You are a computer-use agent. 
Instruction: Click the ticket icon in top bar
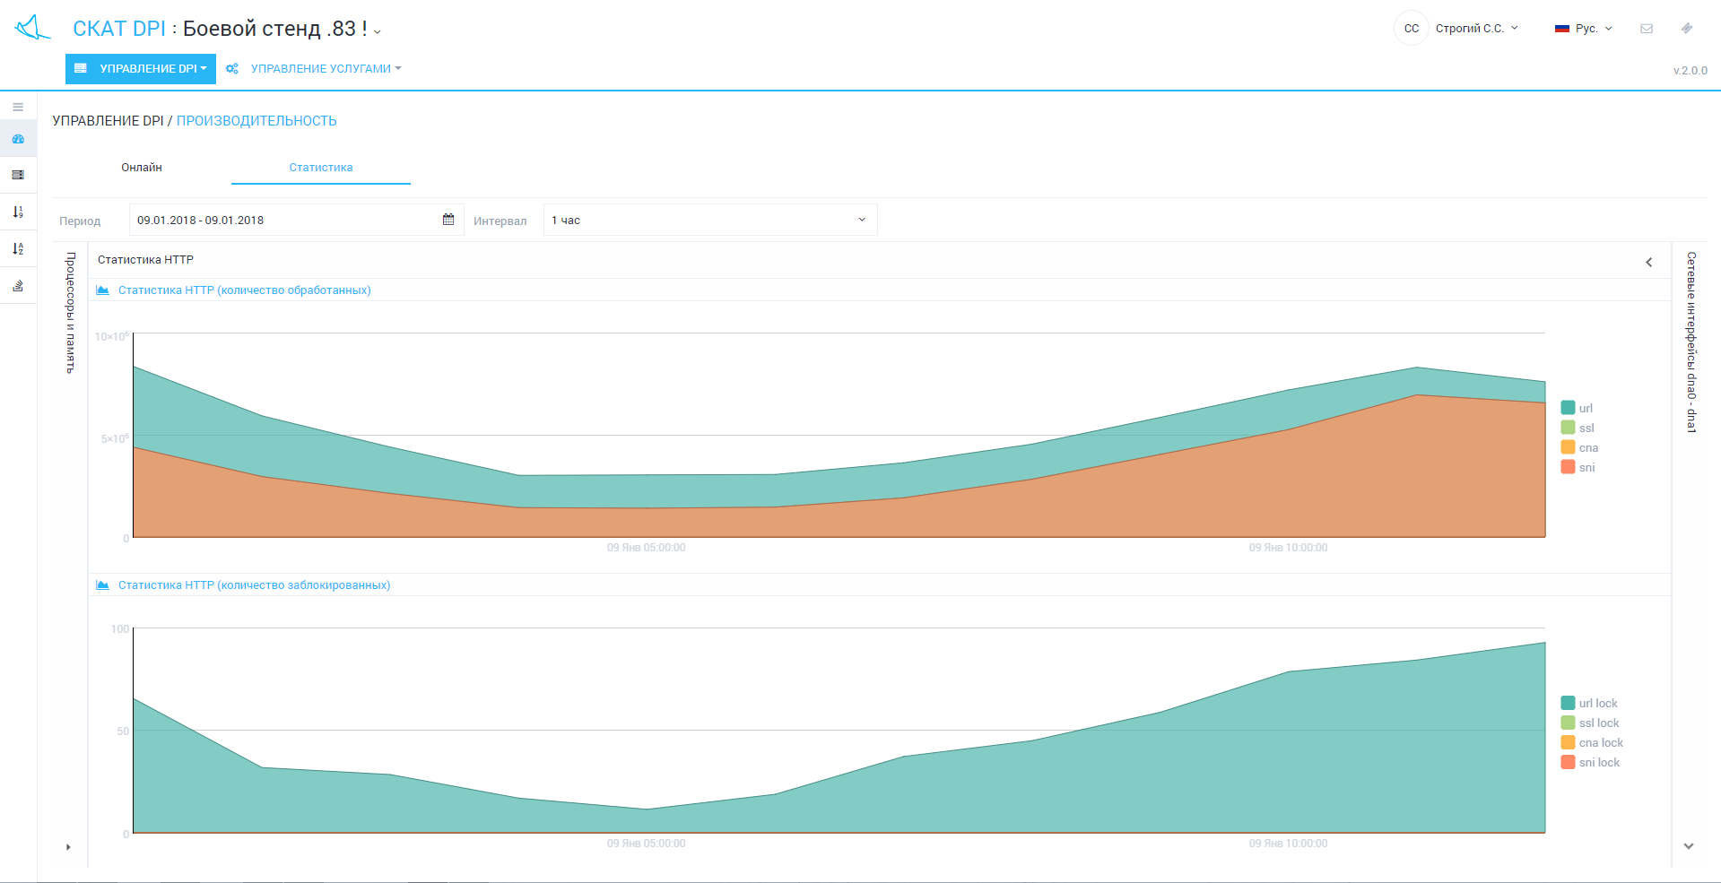[1687, 29]
